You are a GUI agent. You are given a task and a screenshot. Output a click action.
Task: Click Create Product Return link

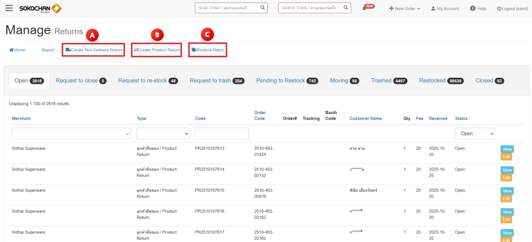pyautogui.click(x=157, y=50)
